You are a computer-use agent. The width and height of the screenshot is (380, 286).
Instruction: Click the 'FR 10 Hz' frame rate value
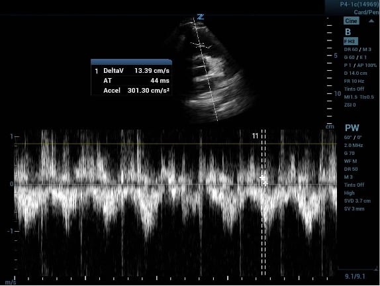[354, 81]
